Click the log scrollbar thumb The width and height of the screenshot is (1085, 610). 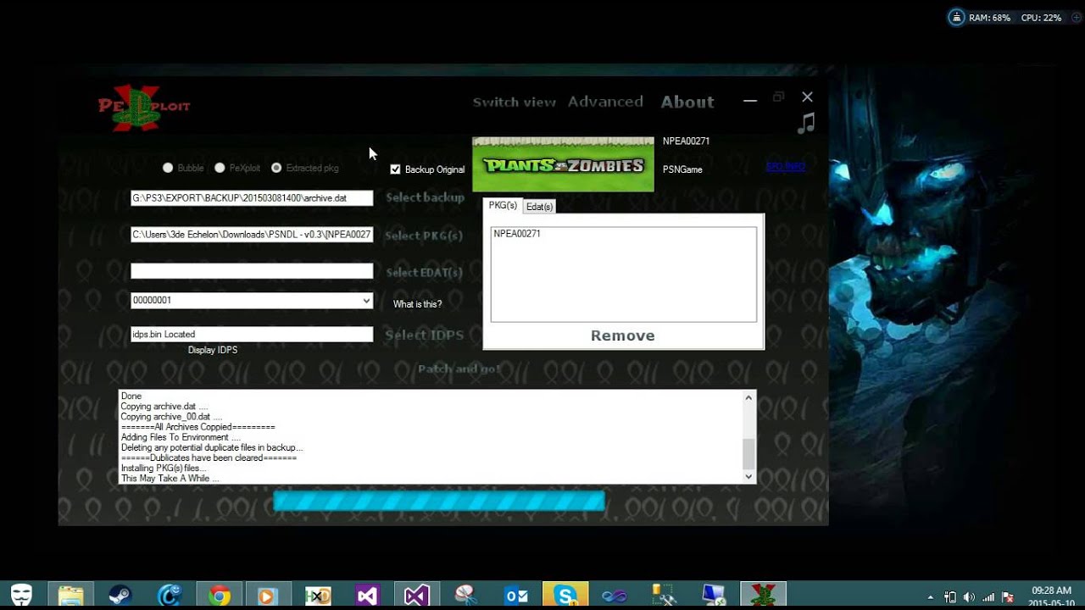(748, 454)
